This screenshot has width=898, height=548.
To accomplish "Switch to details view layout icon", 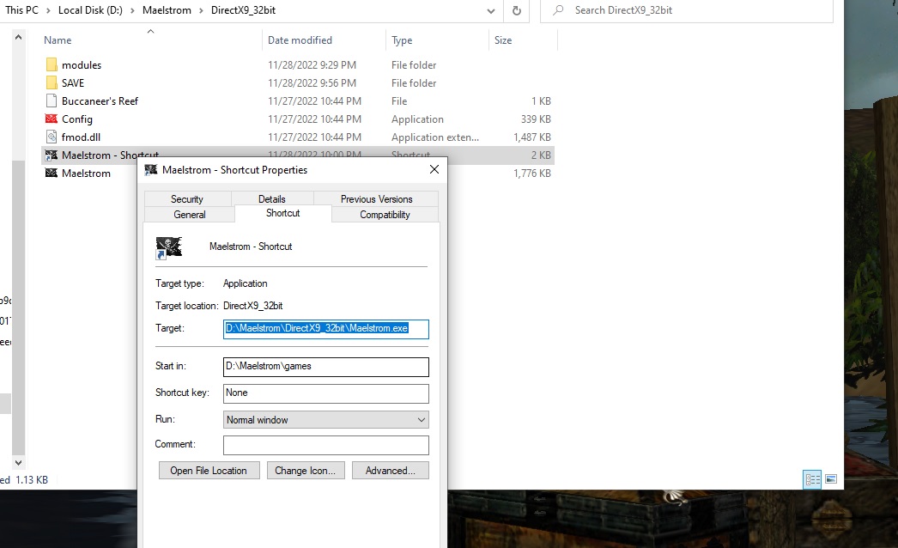I will pos(812,479).
